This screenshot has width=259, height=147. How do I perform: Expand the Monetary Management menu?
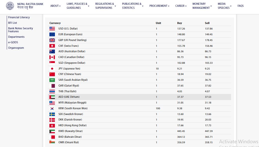click(x=202, y=6)
